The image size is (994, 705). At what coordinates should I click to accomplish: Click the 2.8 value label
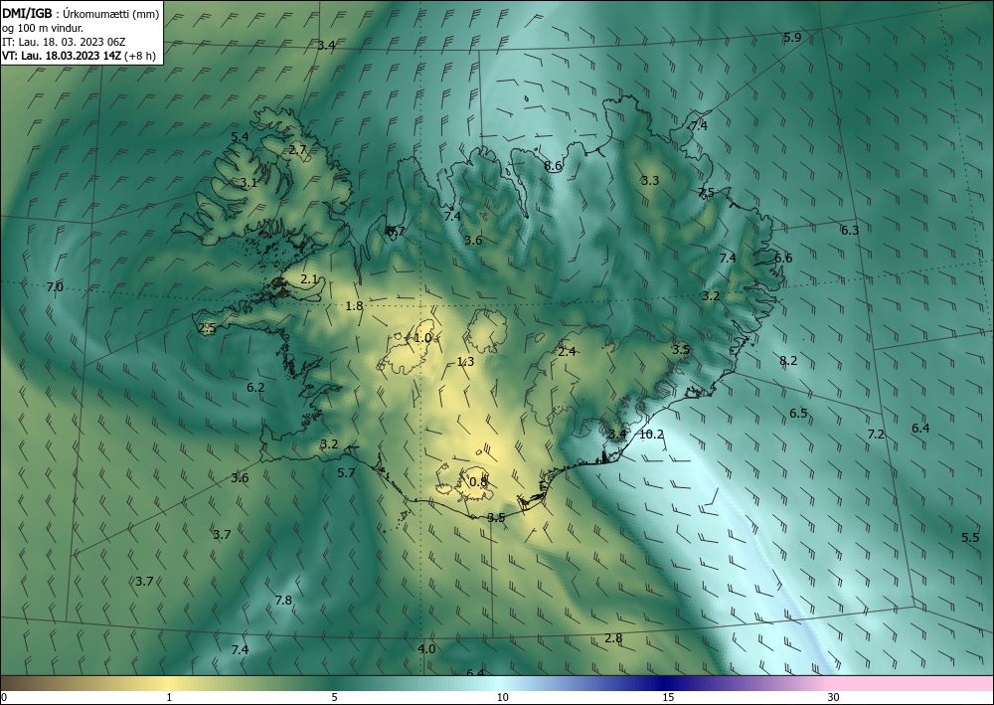[x=613, y=638]
